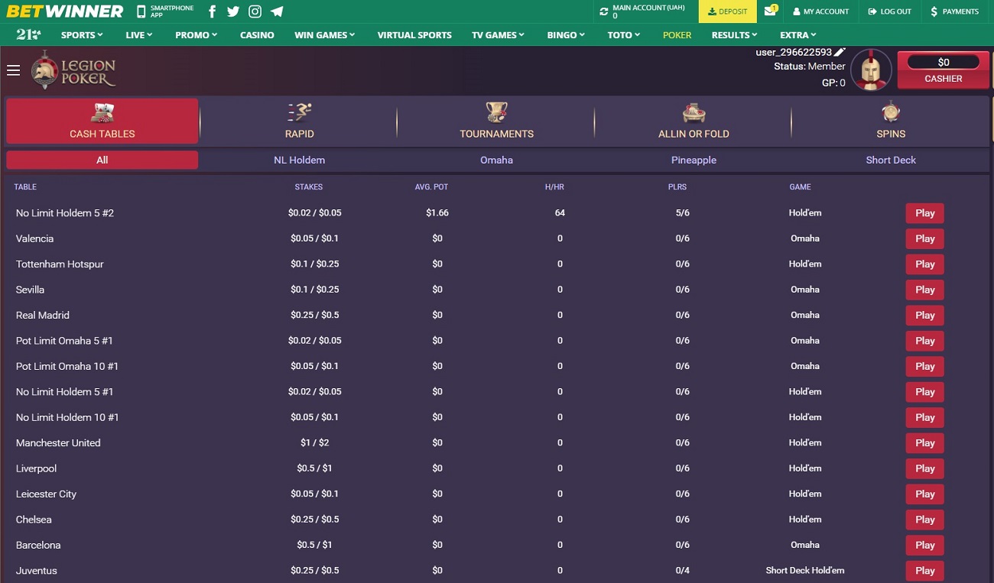Open messages envelope icon
This screenshot has height=583, width=994.
click(771, 11)
